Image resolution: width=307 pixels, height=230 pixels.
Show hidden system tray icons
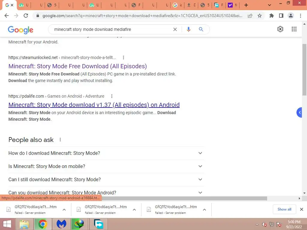[257, 224]
